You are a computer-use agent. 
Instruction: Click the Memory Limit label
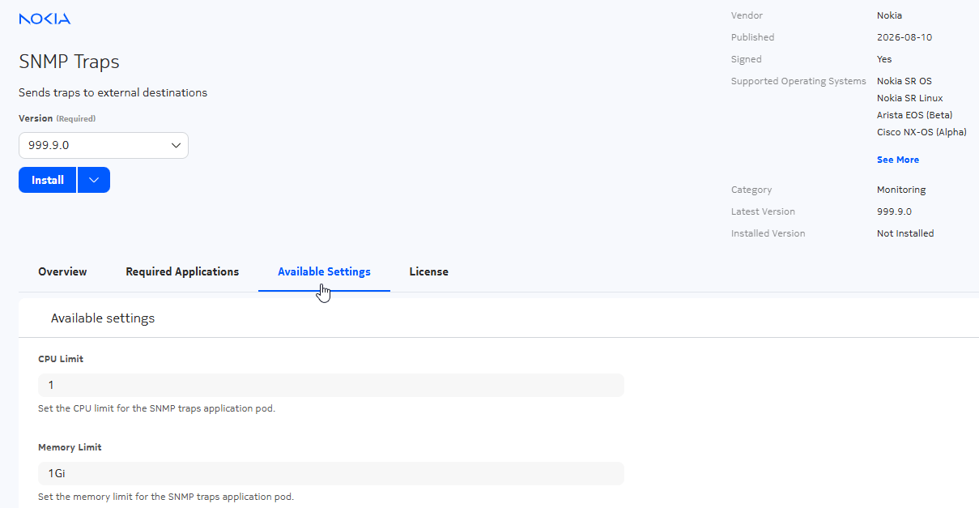tap(70, 447)
